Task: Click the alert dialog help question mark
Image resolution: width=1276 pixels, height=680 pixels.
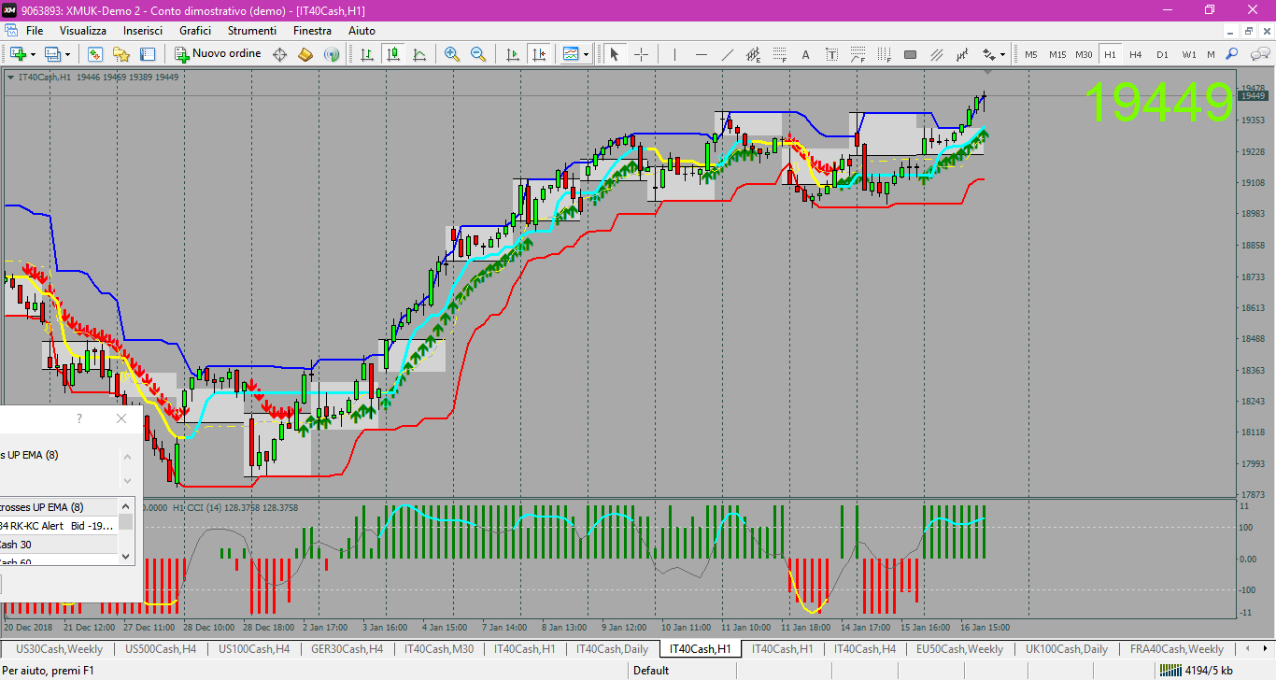Action: 79,419
